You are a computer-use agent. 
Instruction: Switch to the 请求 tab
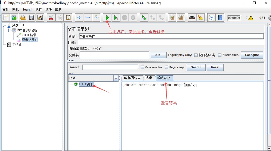[x=149, y=78]
